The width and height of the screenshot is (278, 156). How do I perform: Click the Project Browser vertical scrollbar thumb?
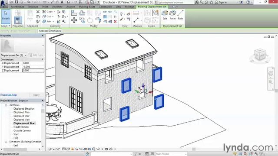click(x=43, y=111)
